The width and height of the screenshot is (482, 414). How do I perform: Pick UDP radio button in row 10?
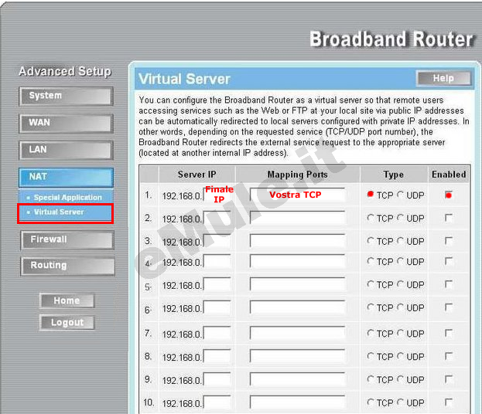(x=402, y=402)
